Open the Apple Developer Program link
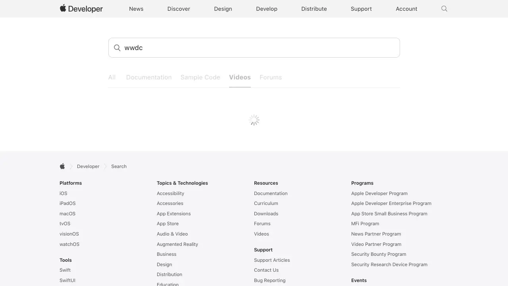This screenshot has width=508, height=286. tap(379, 193)
